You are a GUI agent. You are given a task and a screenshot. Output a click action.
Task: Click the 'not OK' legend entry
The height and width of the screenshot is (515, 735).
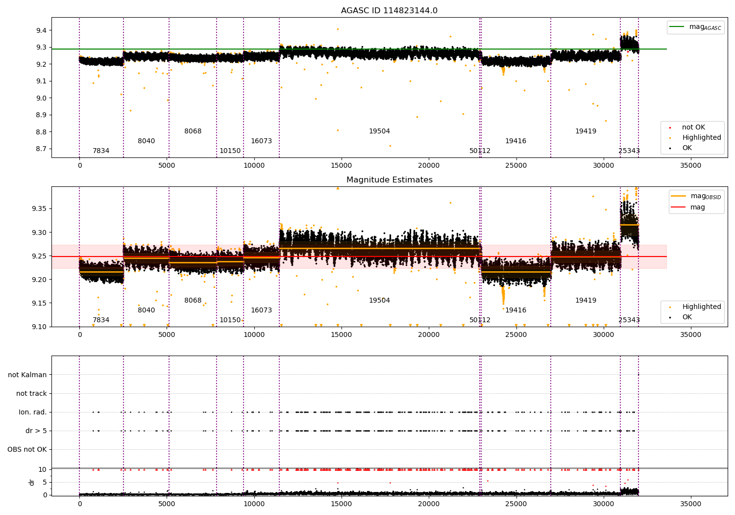coord(687,128)
